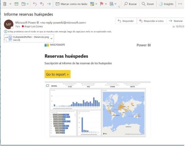
Task: Click the view in browser info message
Action: pyautogui.click(x=60, y=31)
